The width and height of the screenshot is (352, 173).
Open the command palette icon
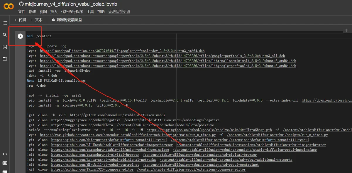(x=5, y=163)
